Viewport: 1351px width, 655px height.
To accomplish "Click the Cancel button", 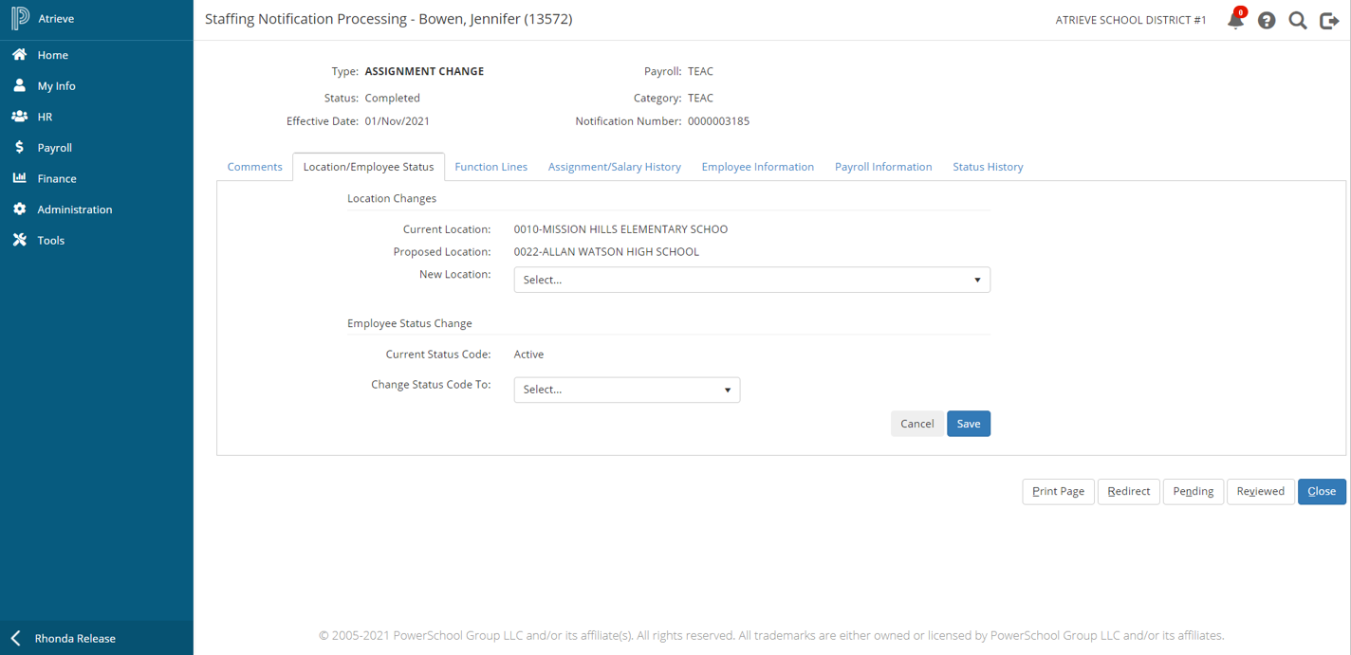I will tap(916, 424).
